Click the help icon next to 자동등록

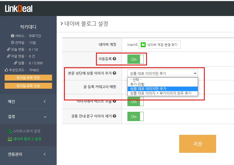[114, 59]
